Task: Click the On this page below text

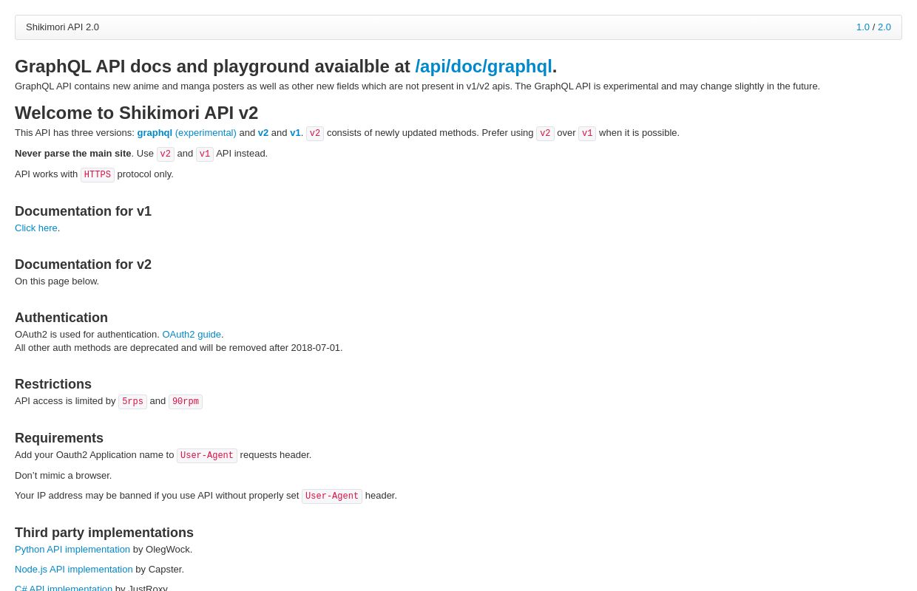Action: pos(57,281)
